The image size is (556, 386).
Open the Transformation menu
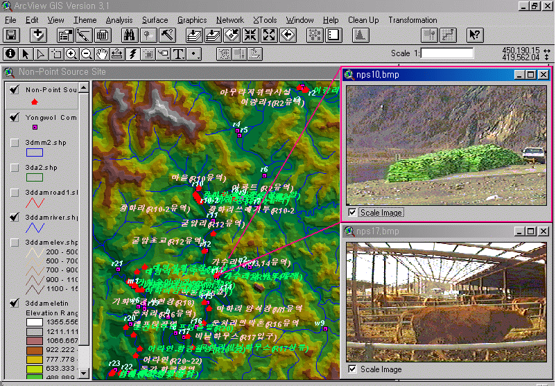point(412,20)
